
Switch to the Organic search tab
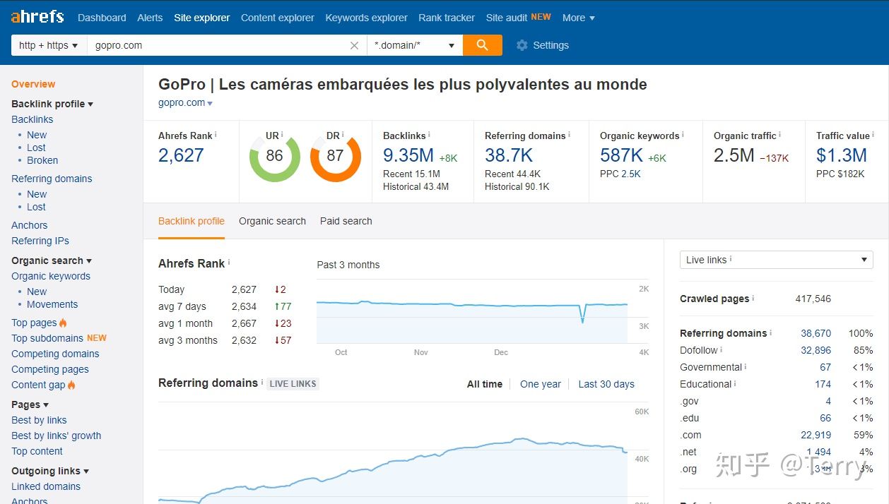272,221
